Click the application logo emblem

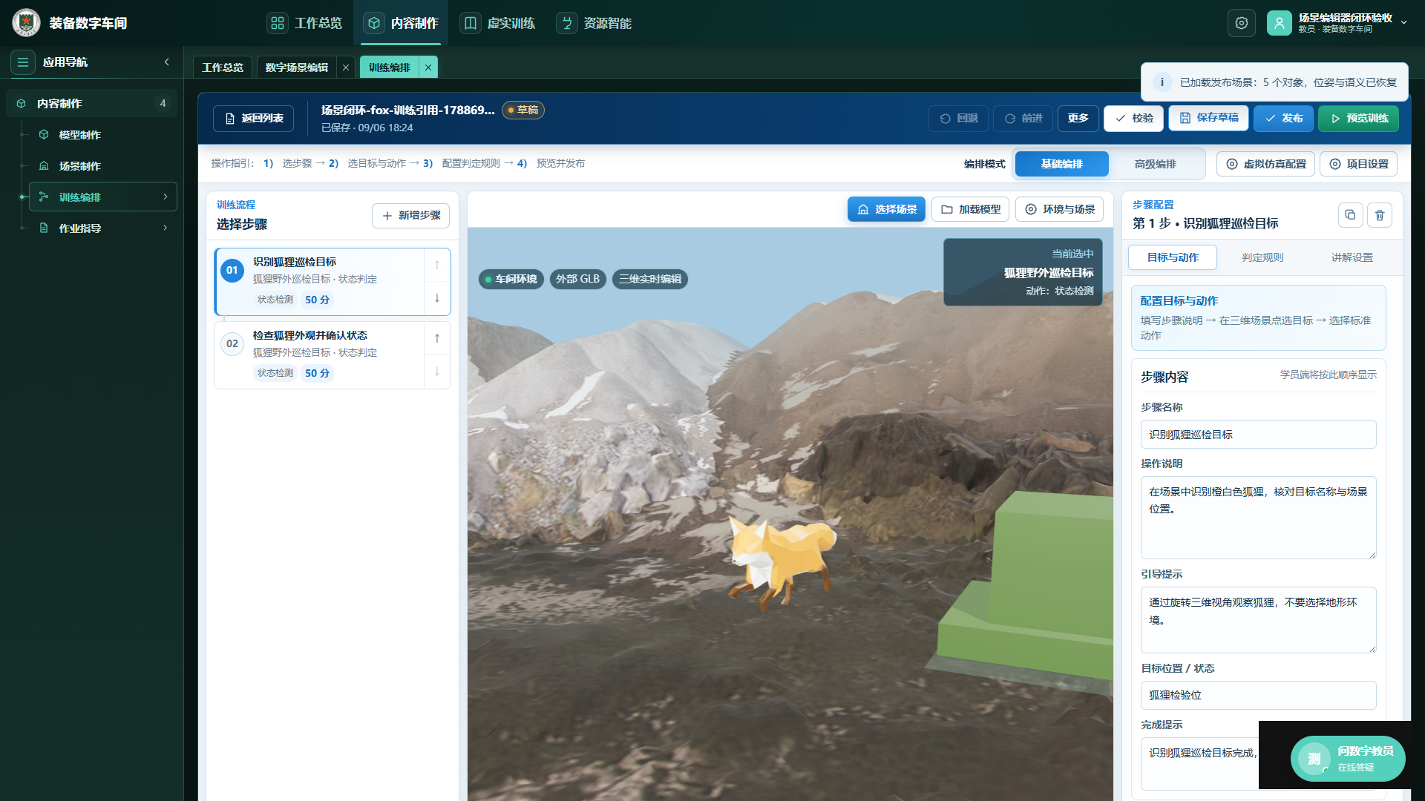[x=27, y=23]
